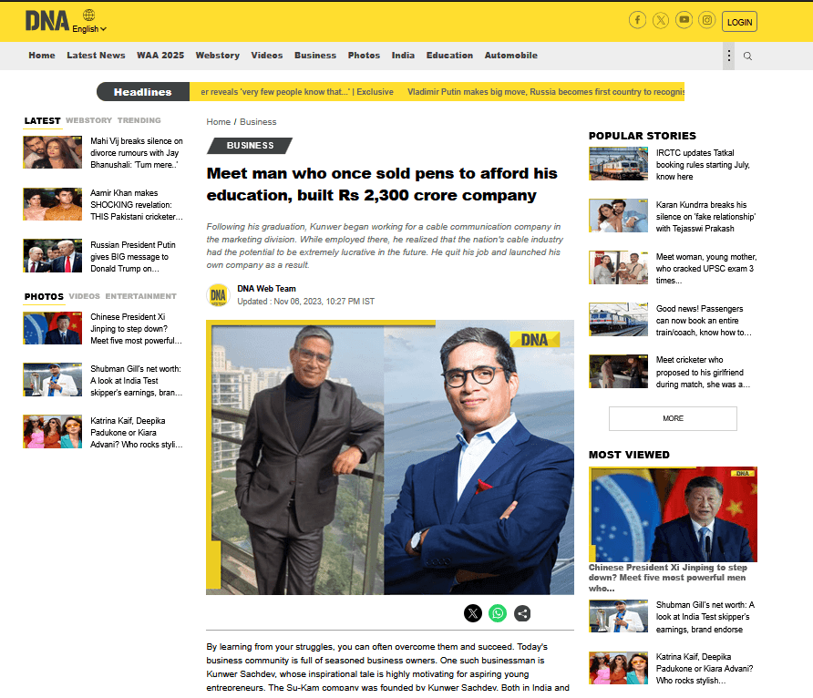
Task: Open the Instagram icon in header
Action: (x=706, y=20)
